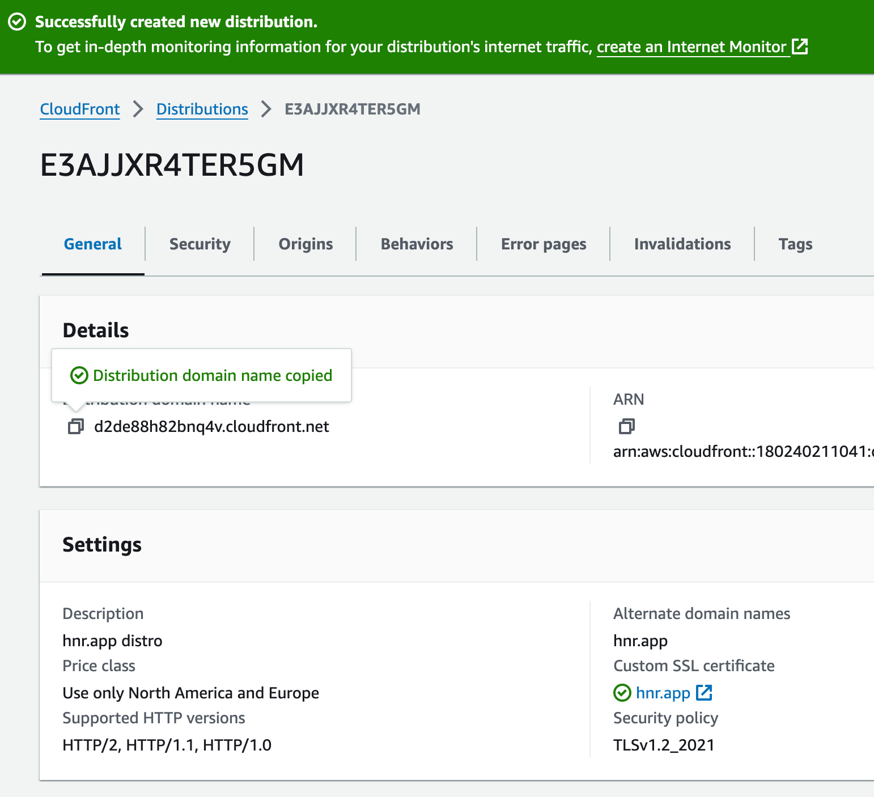Go back to Distributions breadcrumb
Image resolution: width=874 pixels, height=797 pixels.
coord(202,109)
